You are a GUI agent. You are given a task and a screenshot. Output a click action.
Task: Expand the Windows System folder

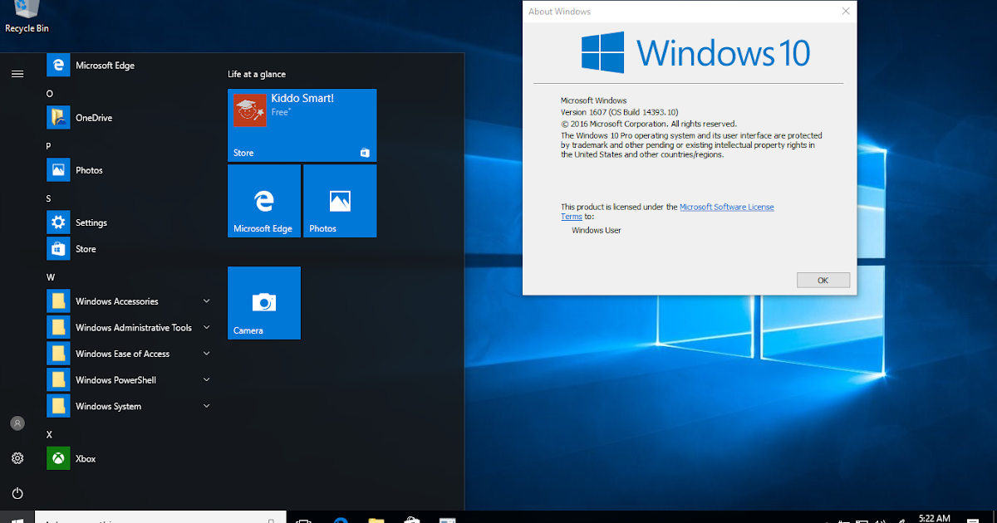click(x=129, y=406)
